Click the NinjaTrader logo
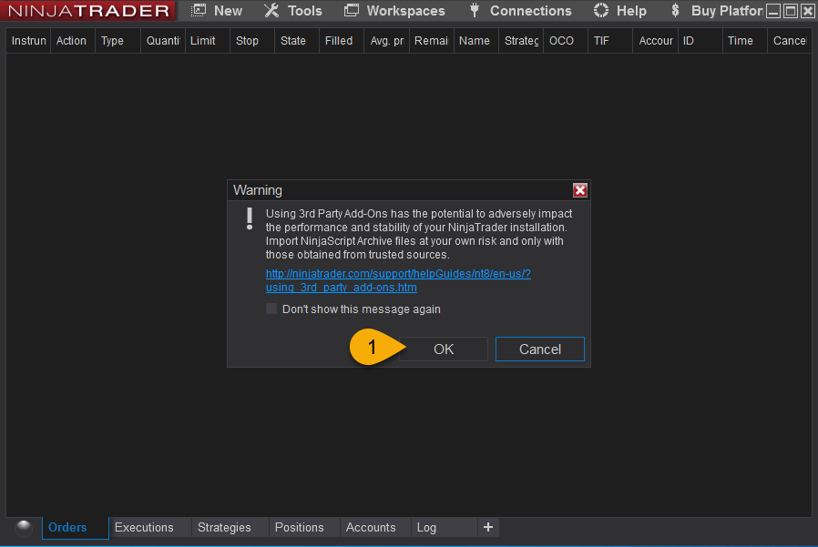 pyautogui.click(x=88, y=10)
